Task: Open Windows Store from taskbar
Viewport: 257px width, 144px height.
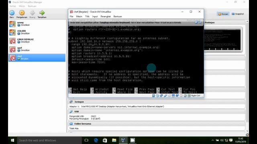Action: (x=105, y=140)
